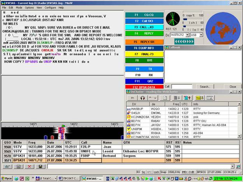Click the F2 Call 1X3 macro button

[x=144, y=21]
